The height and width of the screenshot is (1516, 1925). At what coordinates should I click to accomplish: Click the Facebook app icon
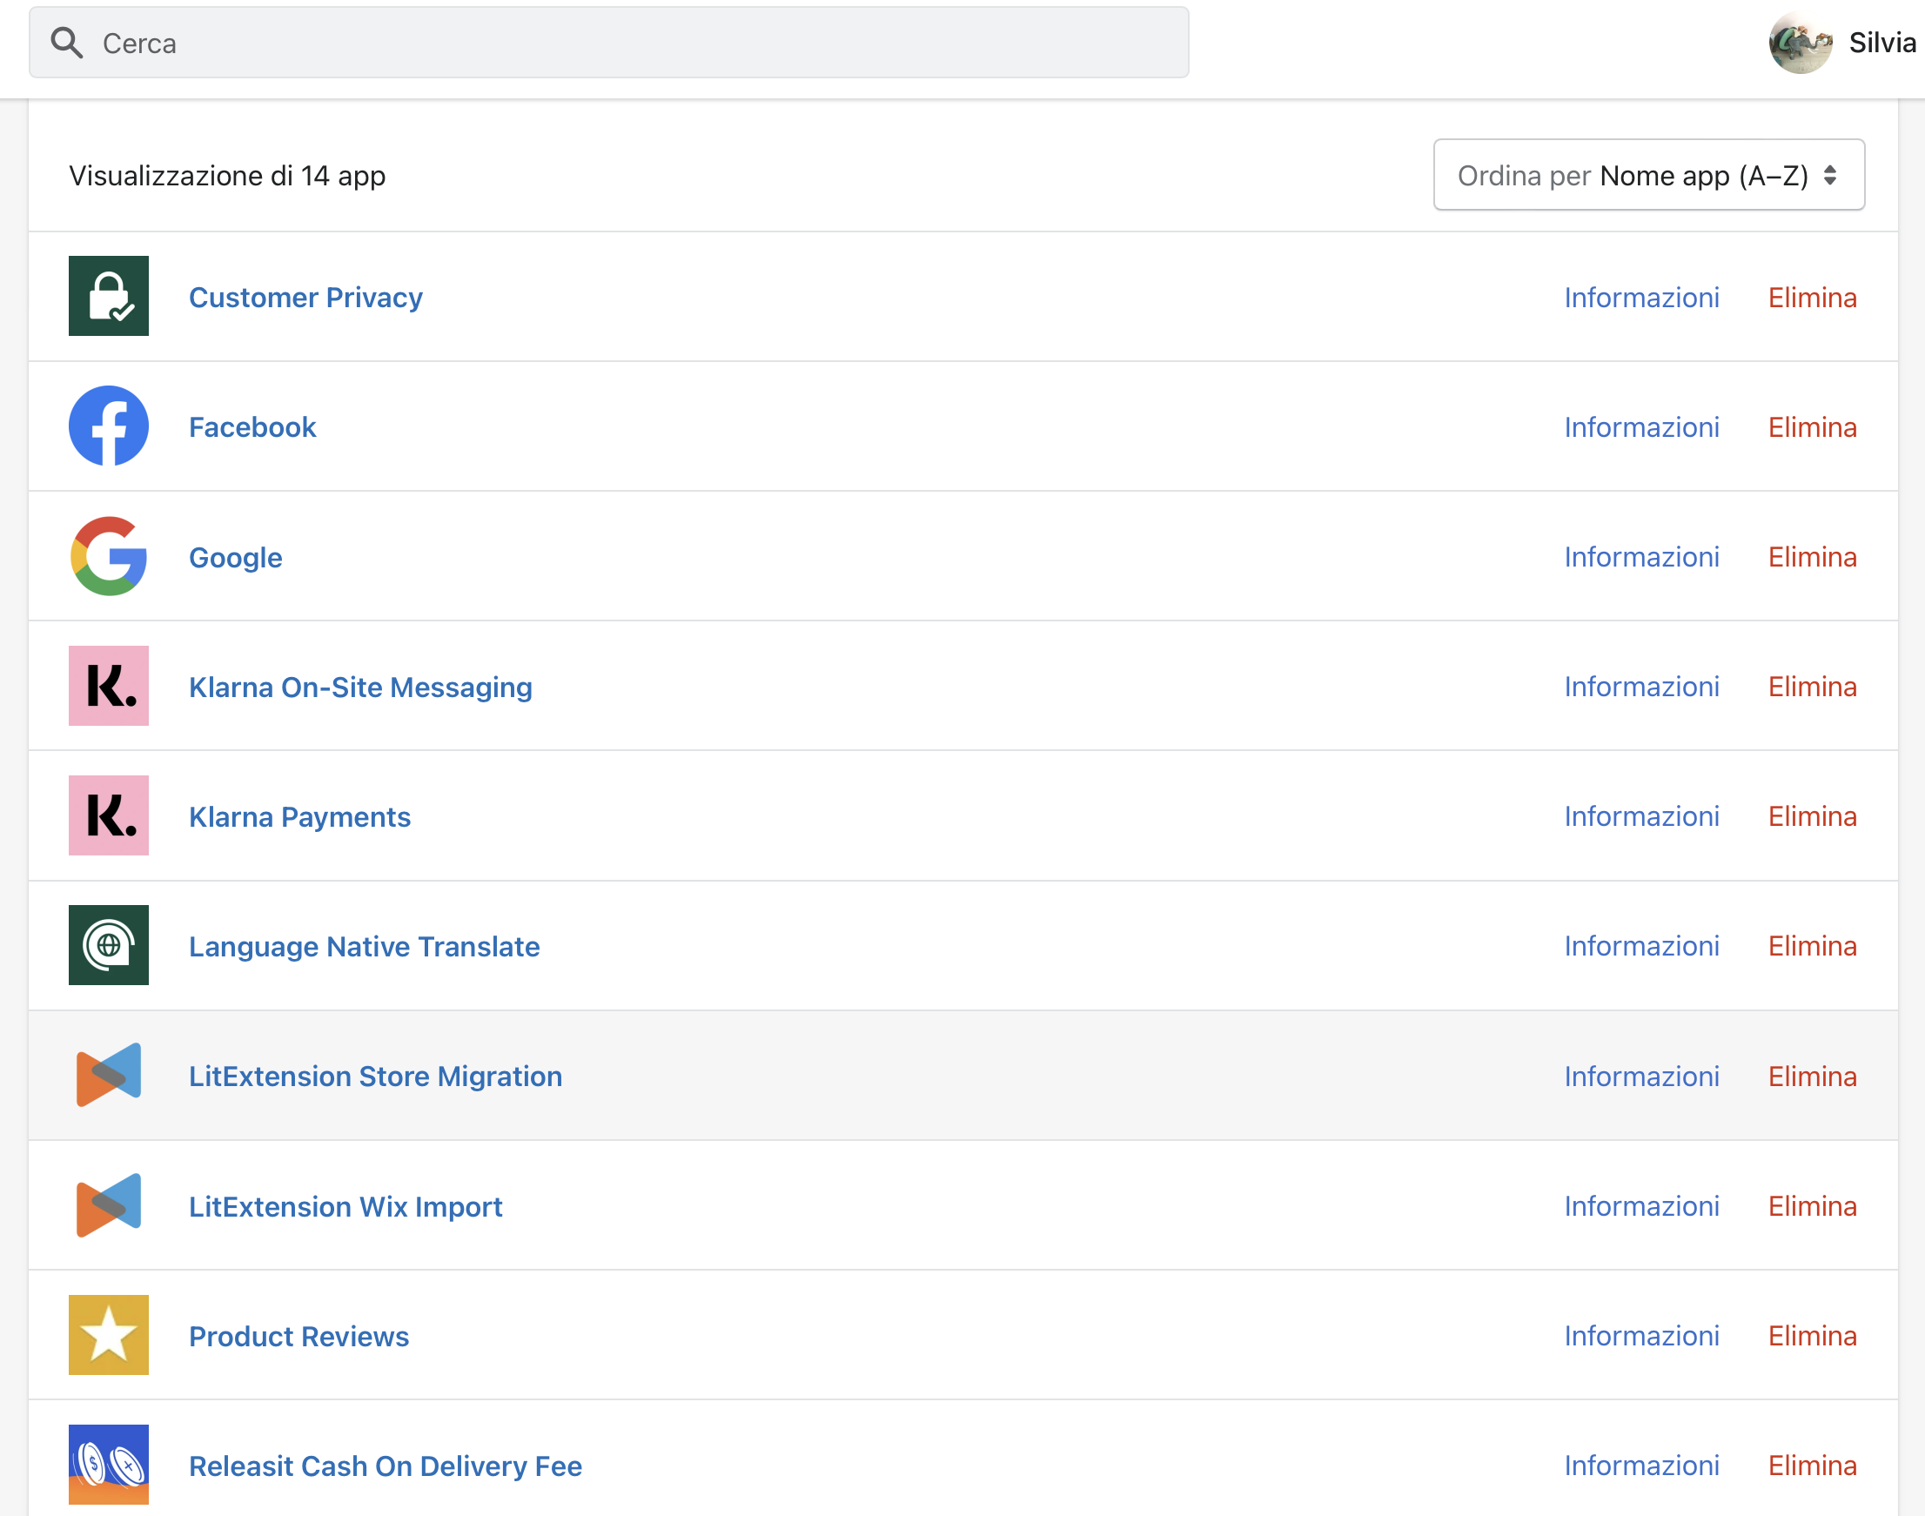tap(108, 426)
